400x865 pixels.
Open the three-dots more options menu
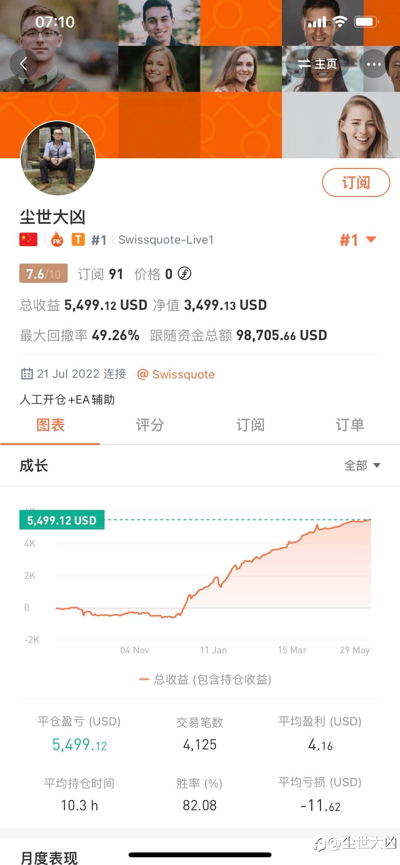pyautogui.click(x=374, y=64)
